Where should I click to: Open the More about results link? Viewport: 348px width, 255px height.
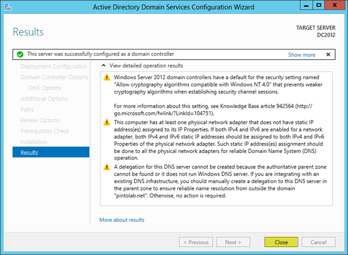tap(122, 220)
